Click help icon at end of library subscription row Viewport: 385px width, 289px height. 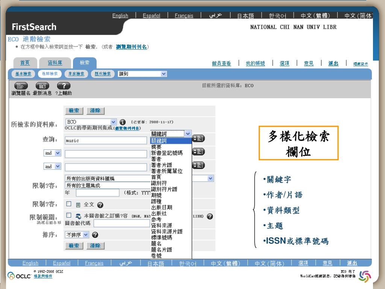(210, 216)
